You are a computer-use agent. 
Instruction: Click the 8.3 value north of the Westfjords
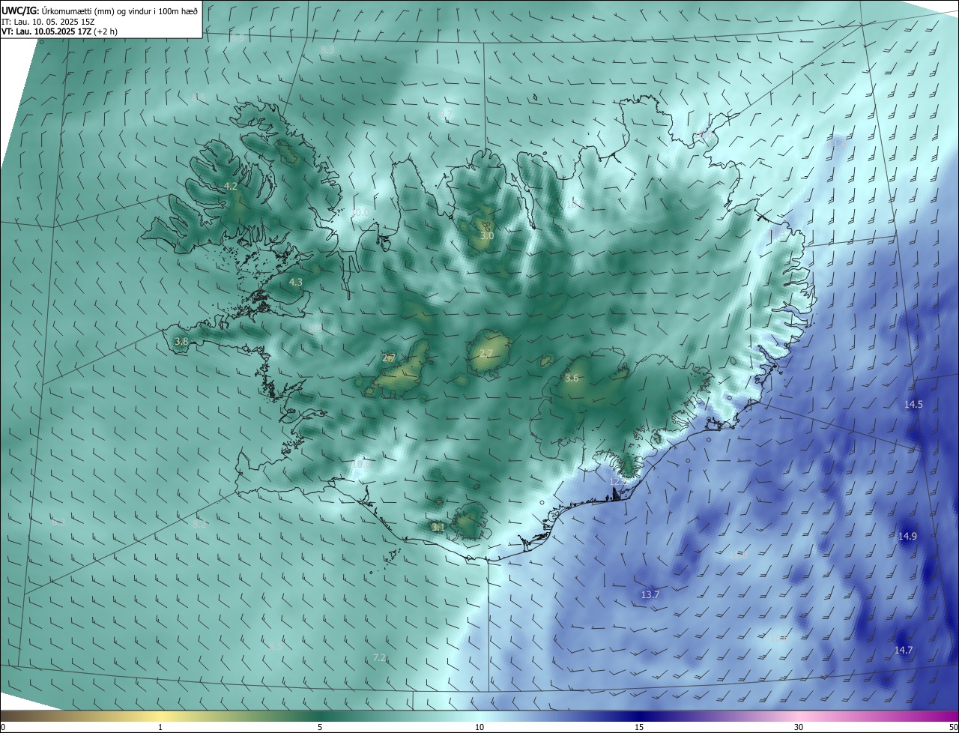tap(327, 49)
